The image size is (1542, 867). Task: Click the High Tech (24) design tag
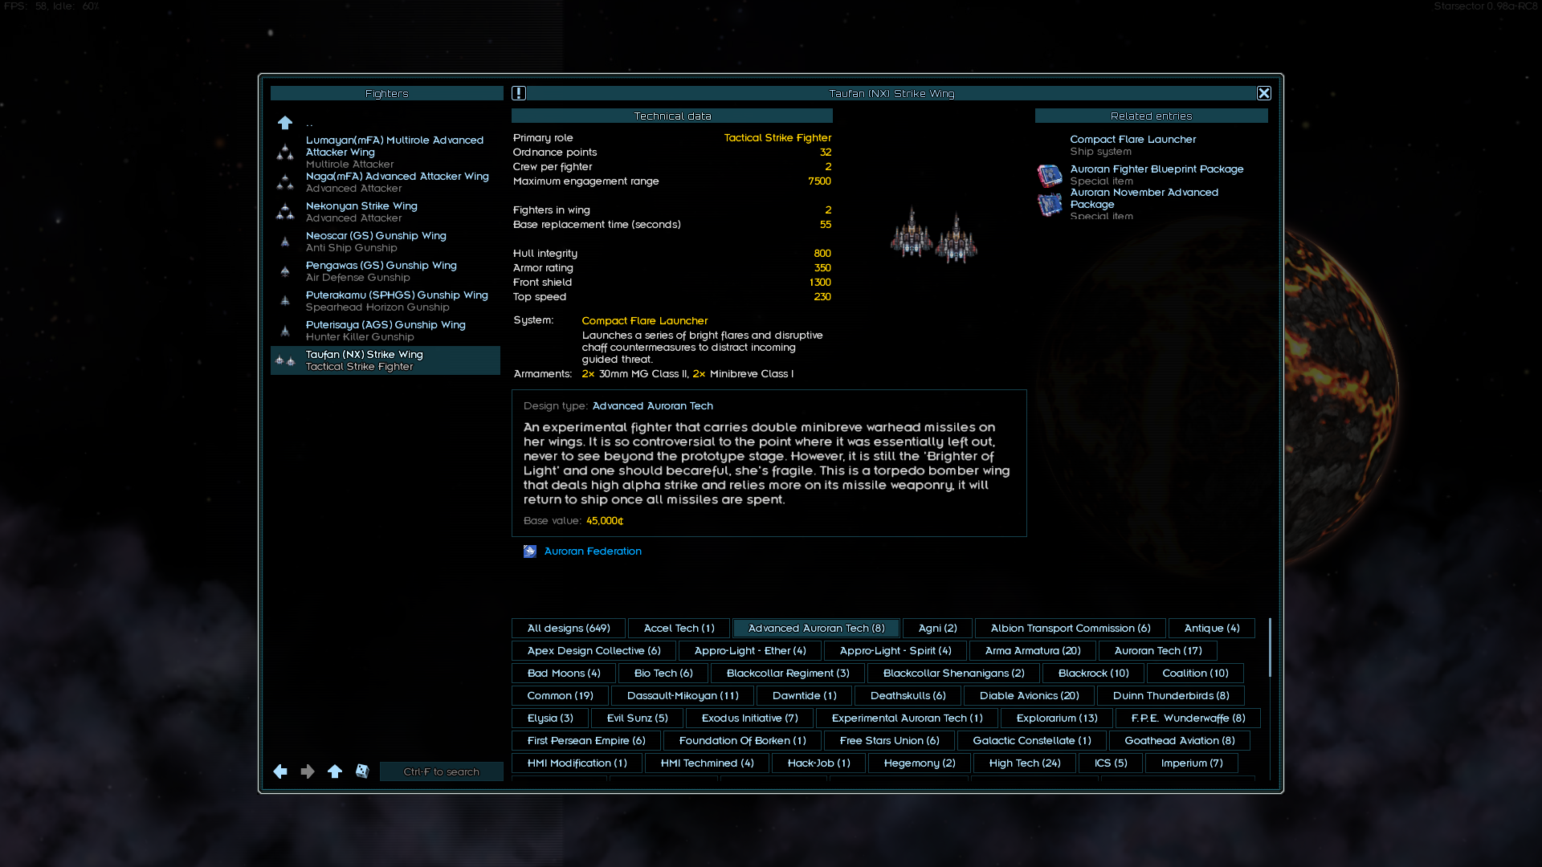point(1024,763)
